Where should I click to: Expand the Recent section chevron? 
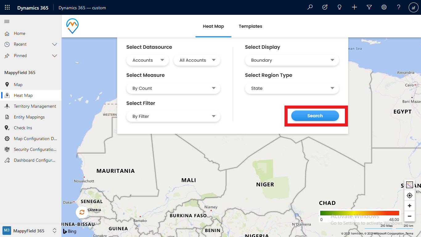click(55, 44)
